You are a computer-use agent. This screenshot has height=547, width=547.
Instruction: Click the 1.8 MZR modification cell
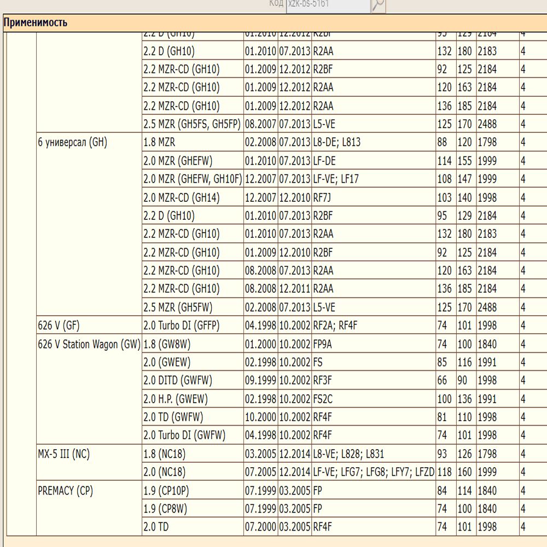point(193,142)
